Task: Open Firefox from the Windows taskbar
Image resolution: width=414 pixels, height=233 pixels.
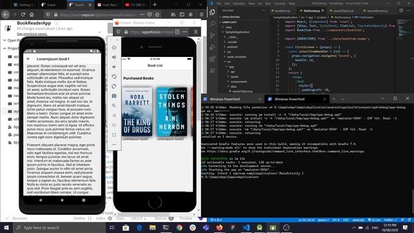Action: pyautogui.click(x=219, y=227)
